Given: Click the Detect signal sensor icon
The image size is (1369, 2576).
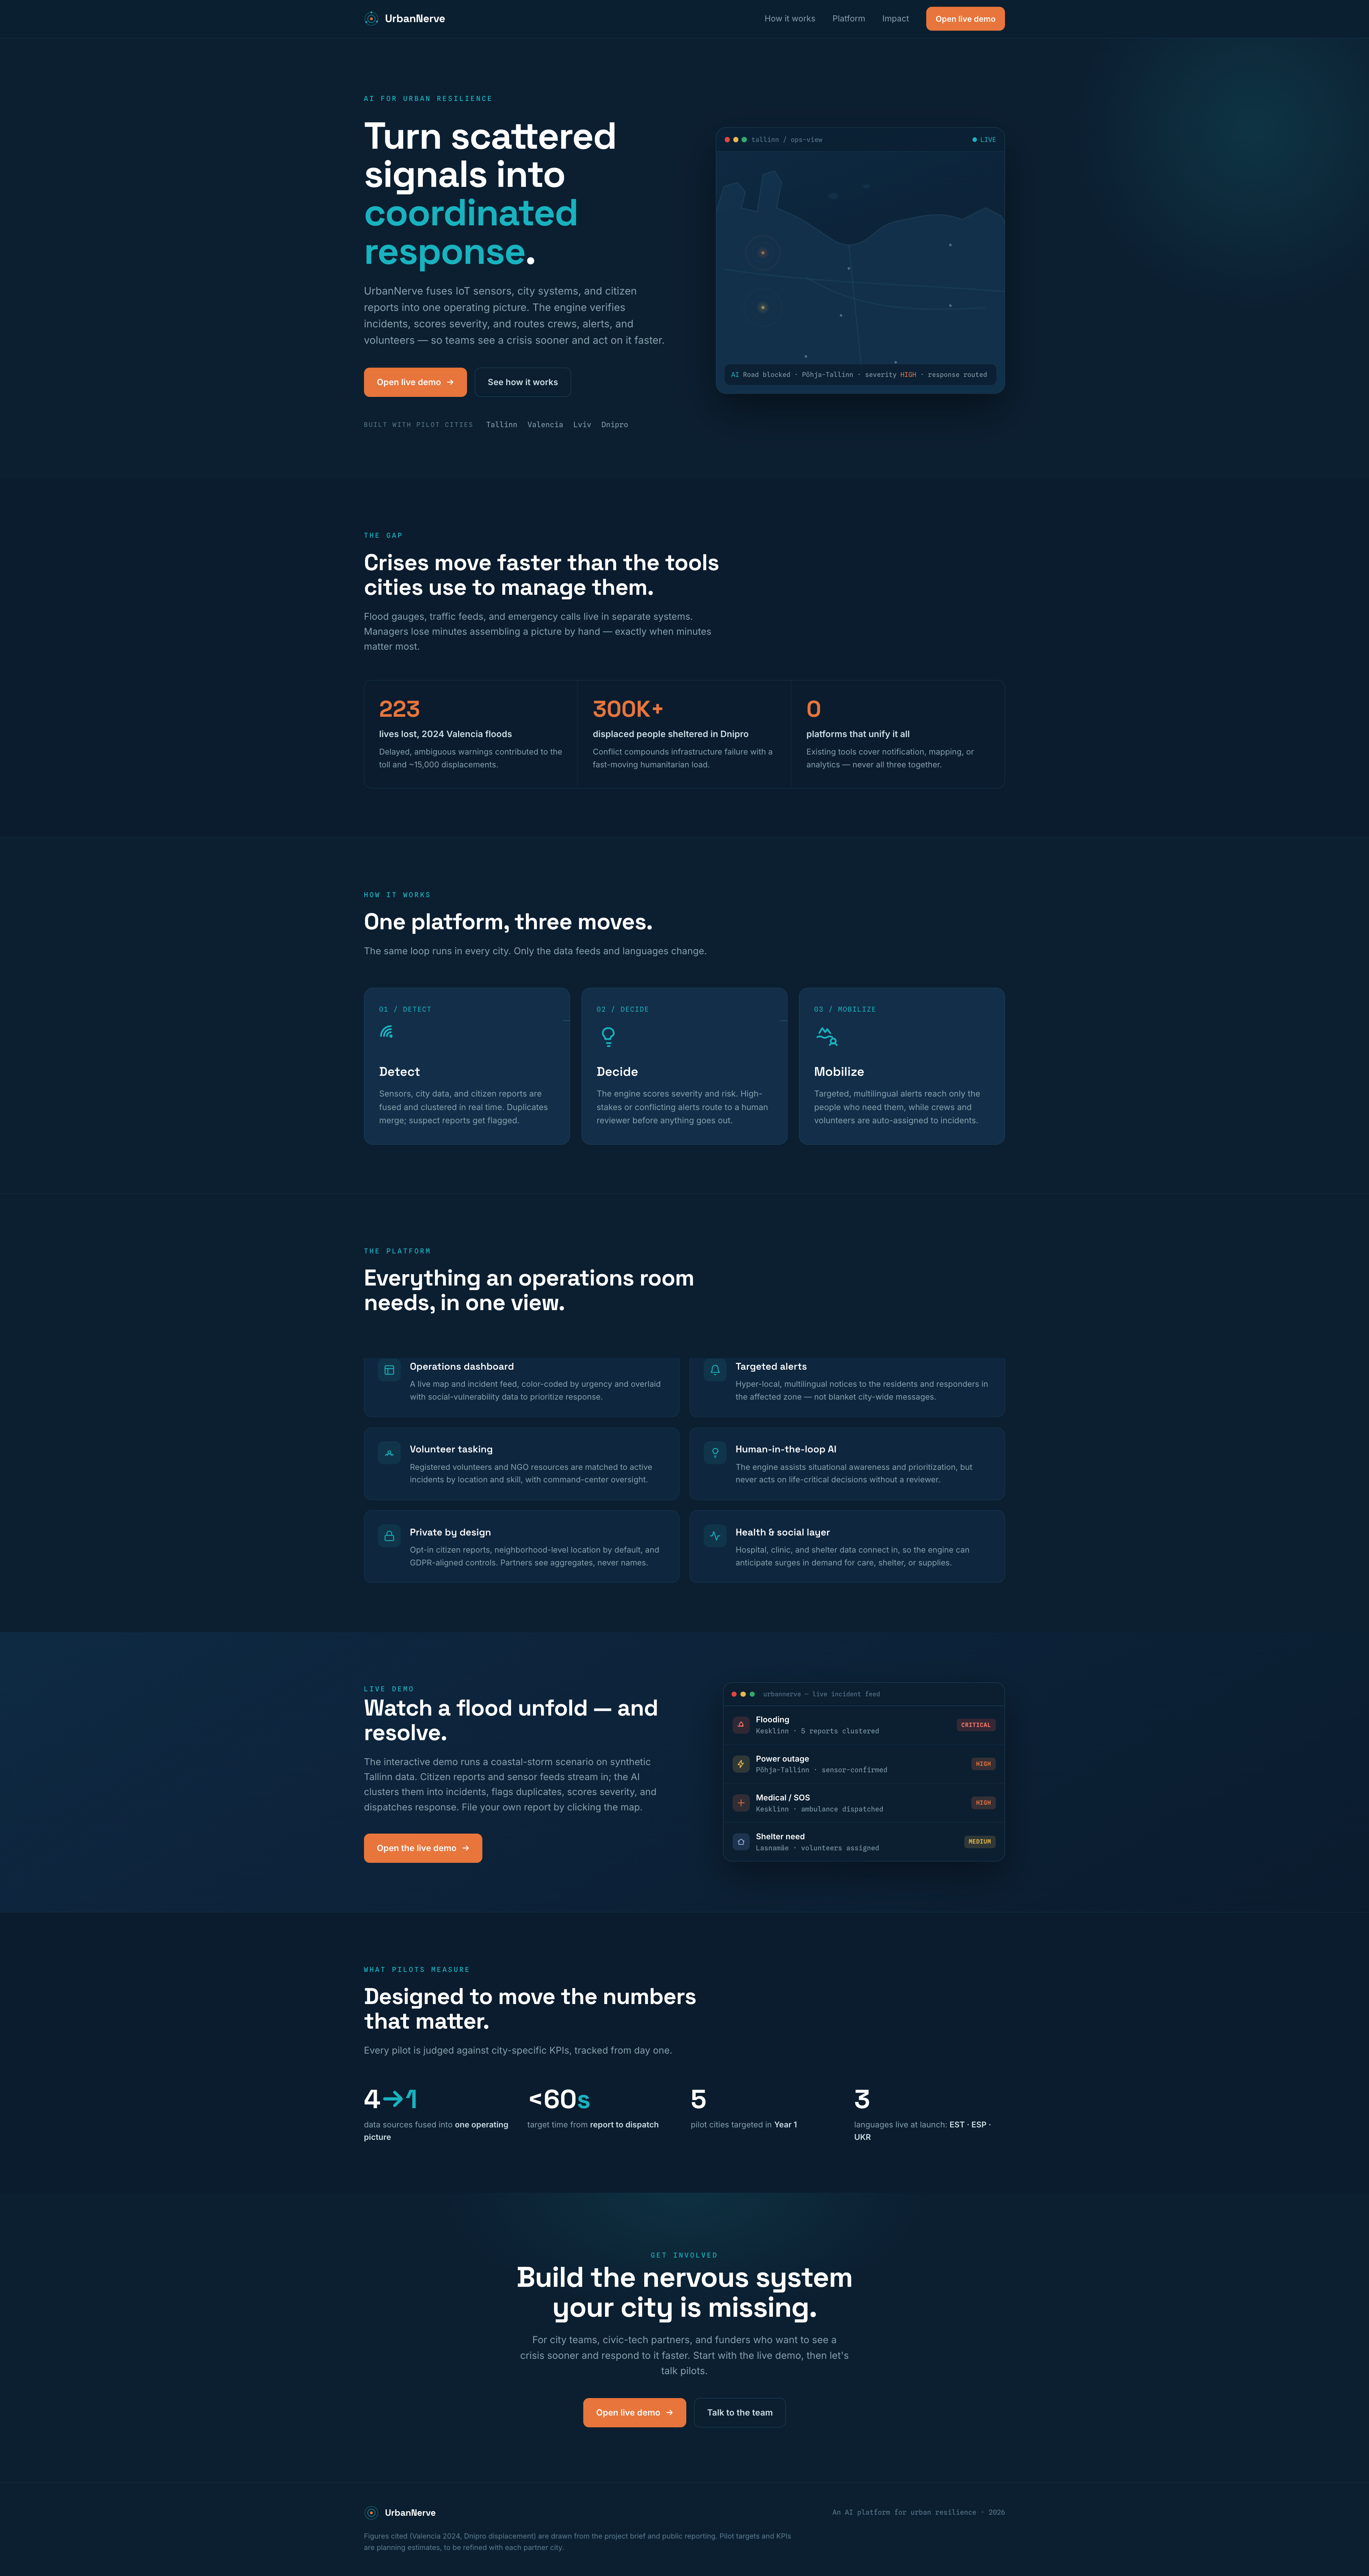Looking at the screenshot, I should coord(386,1032).
